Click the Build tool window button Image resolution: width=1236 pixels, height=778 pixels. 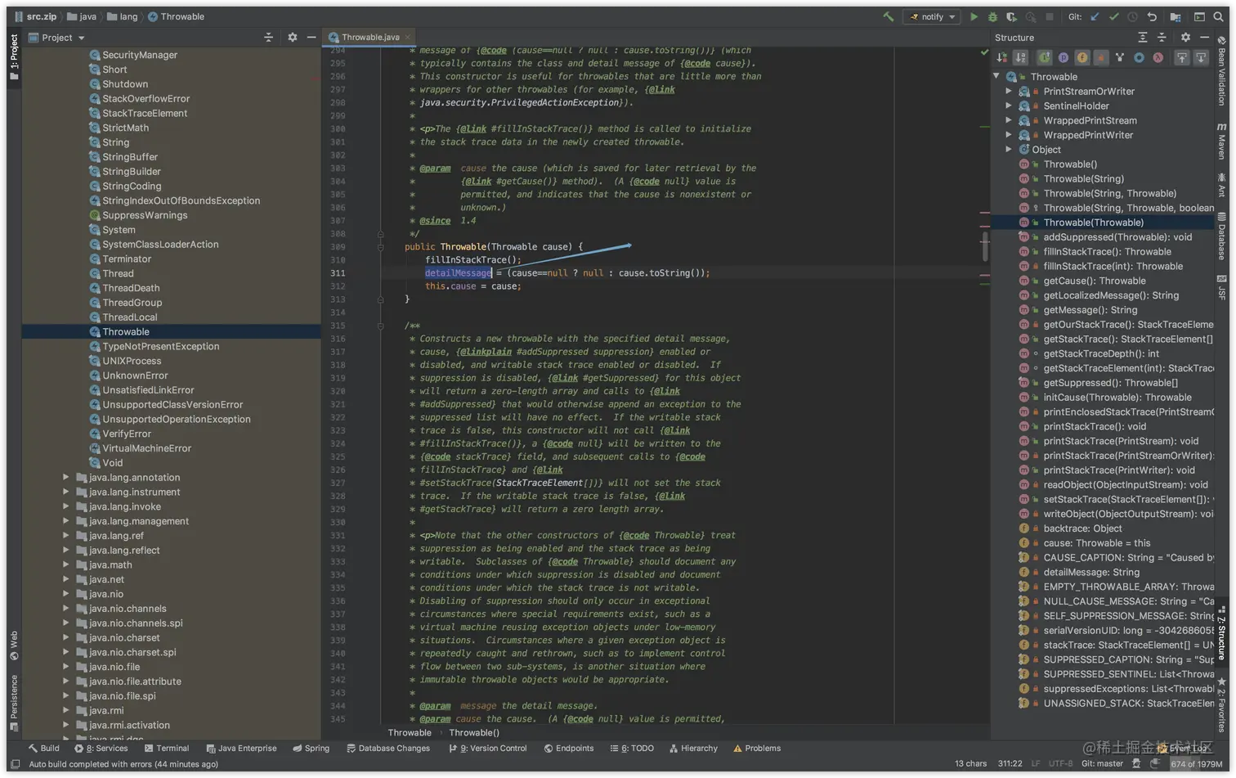(44, 749)
